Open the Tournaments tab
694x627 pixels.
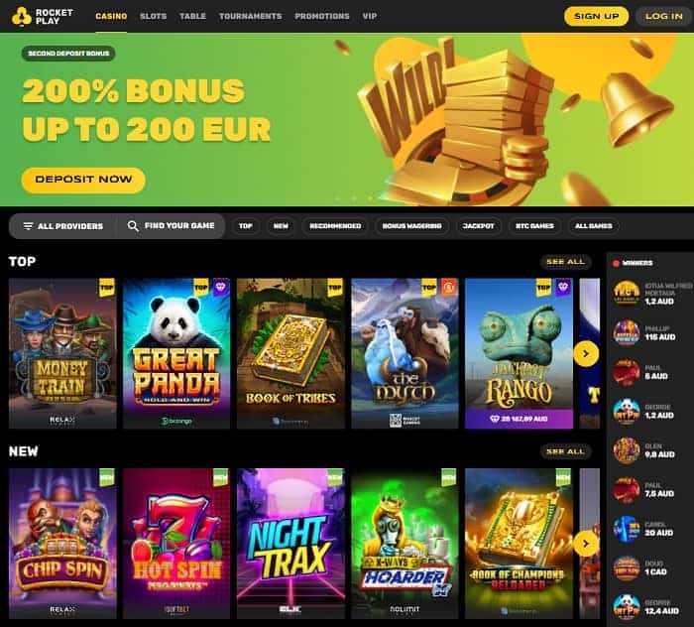tap(251, 17)
